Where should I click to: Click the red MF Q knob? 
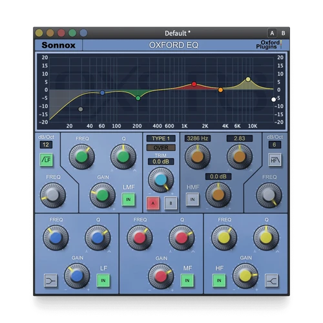[182, 238]
